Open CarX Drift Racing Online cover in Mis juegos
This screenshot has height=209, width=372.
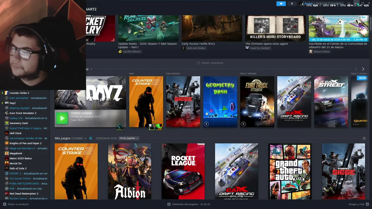[x=237, y=171]
